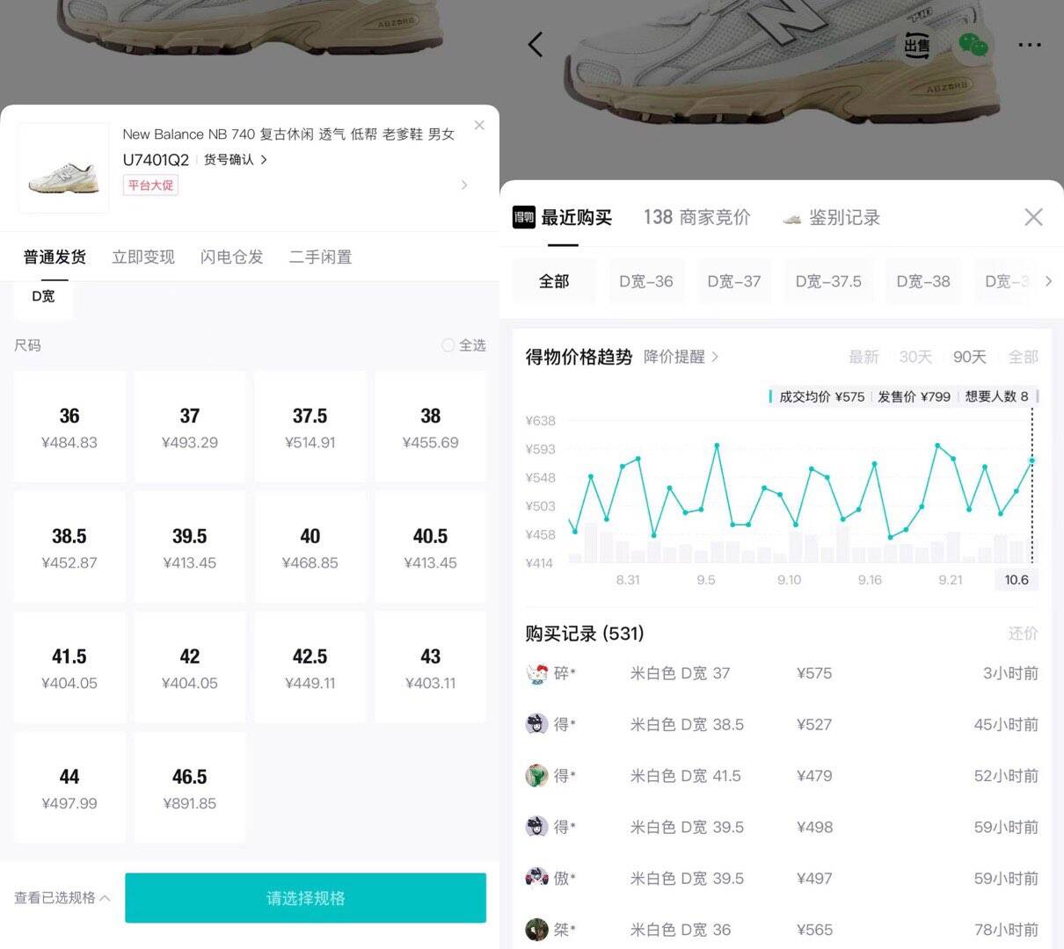Select size 37 at ¥493.29
Image resolution: width=1064 pixels, height=949 pixels.
pos(190,426)
